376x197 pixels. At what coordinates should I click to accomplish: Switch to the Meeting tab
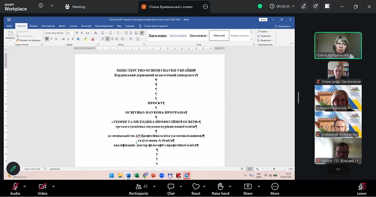pos(75,7)
